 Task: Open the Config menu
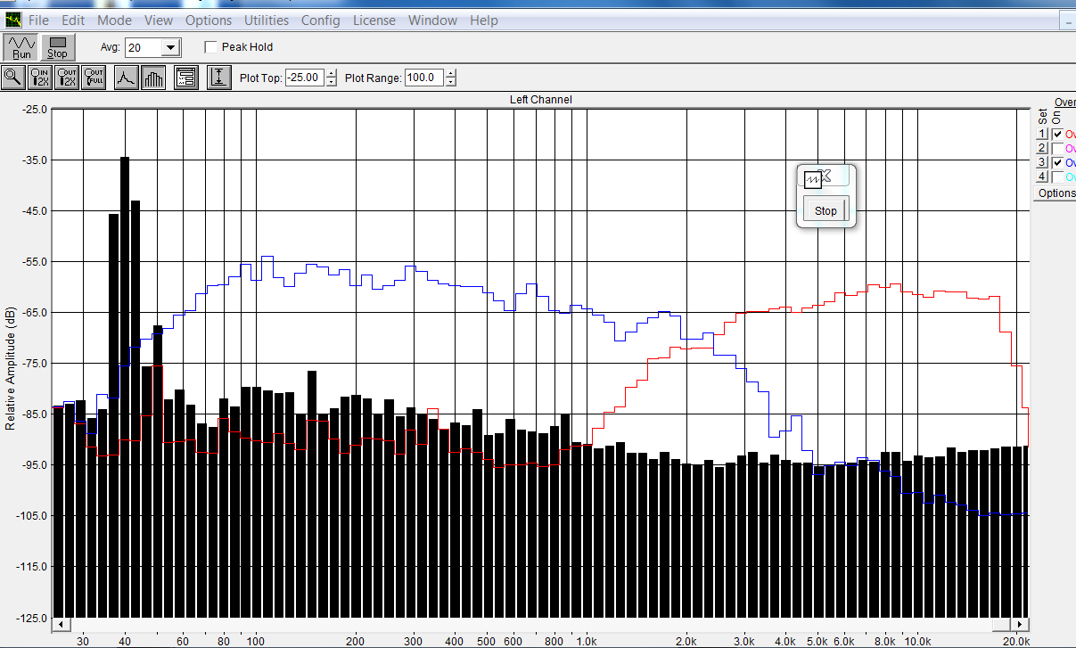(321, 20)
